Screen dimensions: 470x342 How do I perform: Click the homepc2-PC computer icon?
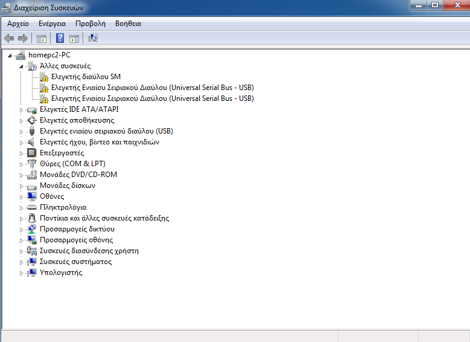pos(21,55)
